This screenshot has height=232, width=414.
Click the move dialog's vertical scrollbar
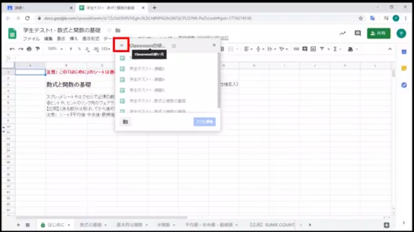[x=219, y=80]
